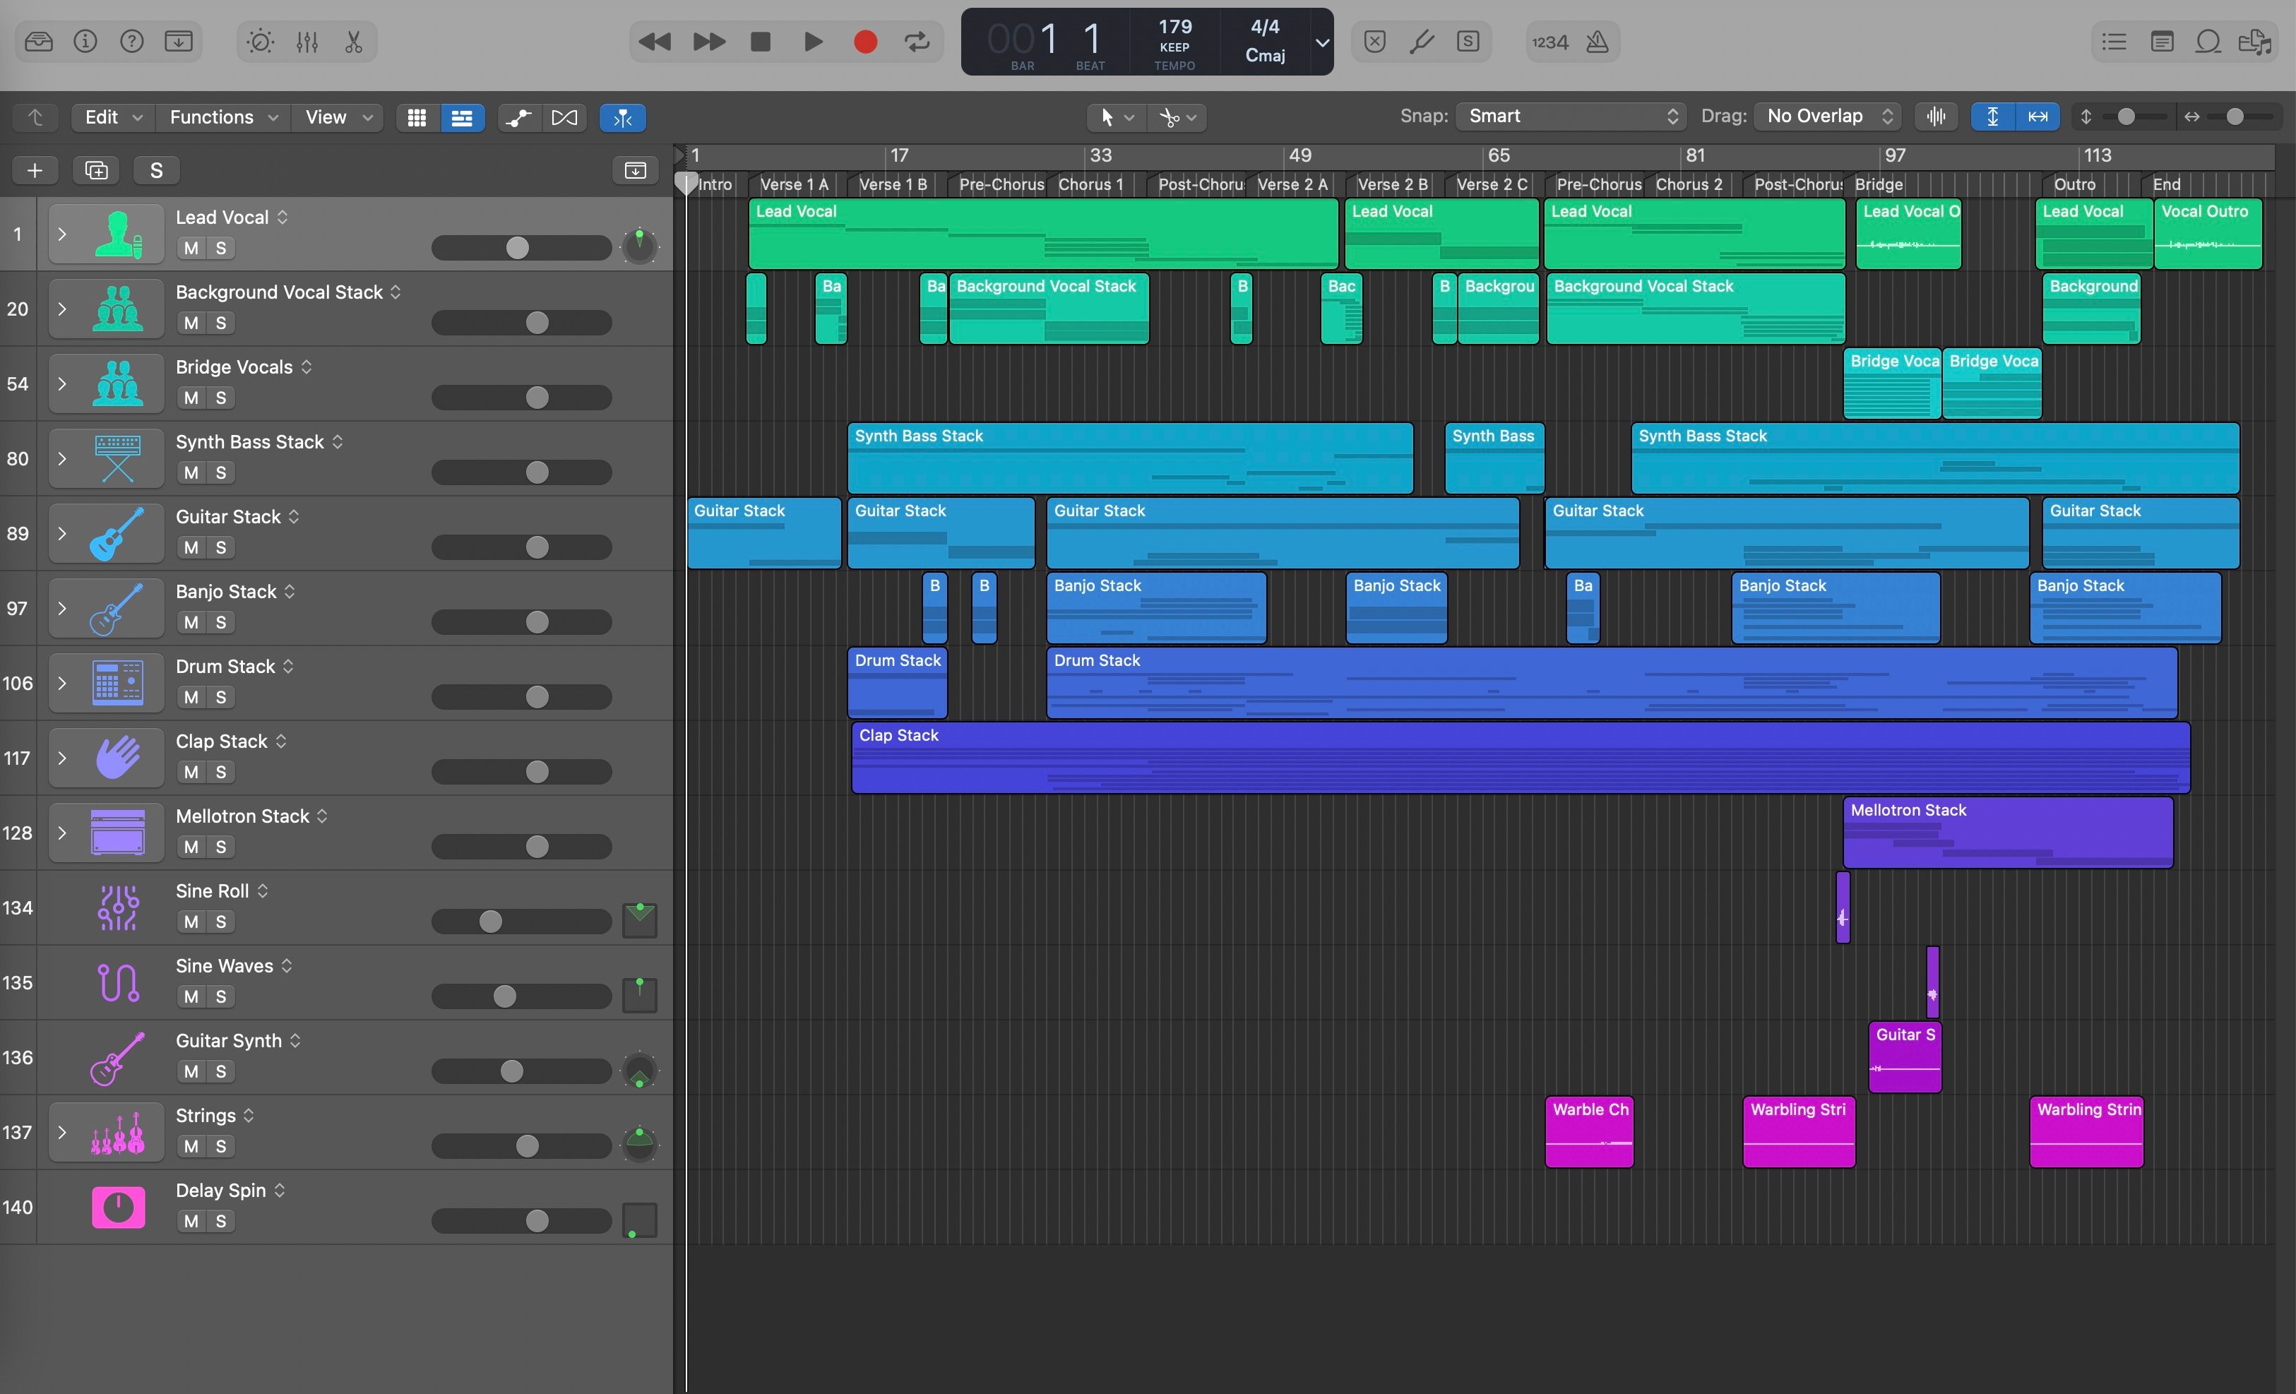Viewport: 2296px width, 1394px height.
Task: Open the Edit menu
Action: click(x=110, y=117)
